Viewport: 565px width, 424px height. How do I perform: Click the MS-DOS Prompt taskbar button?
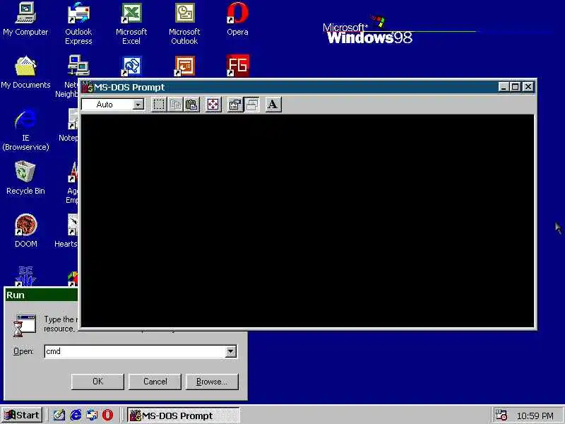click(183, 416)
